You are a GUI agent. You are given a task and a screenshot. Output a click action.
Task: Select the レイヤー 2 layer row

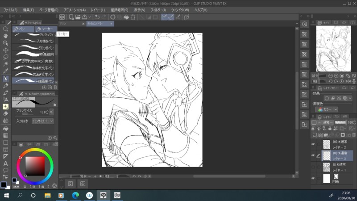337,144
